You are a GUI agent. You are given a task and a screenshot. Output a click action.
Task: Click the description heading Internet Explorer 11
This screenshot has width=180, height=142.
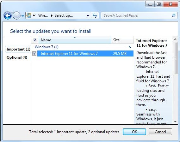coord(152,43)
